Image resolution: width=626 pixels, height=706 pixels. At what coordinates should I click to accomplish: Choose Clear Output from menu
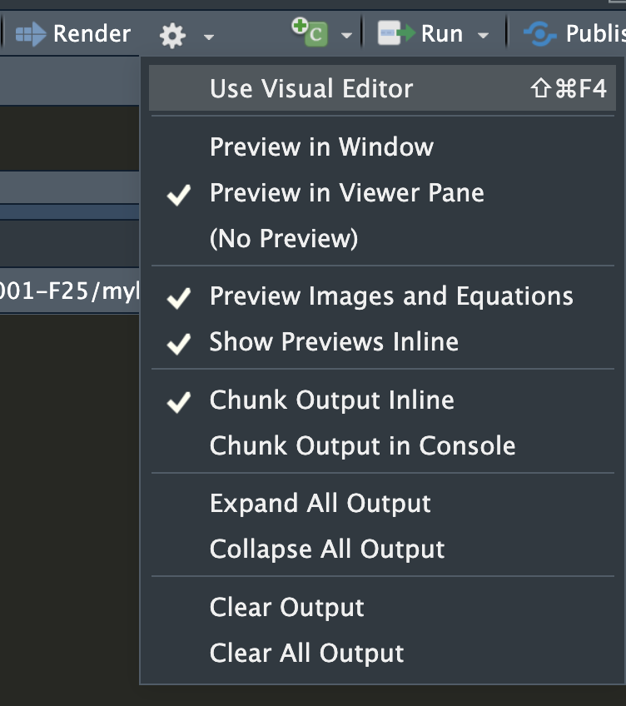[286, 608]
